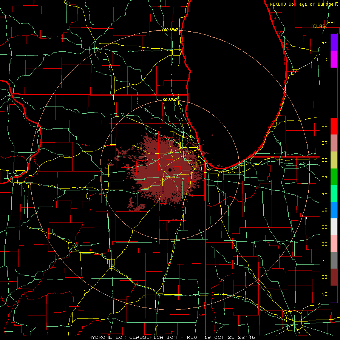Click the NEXLAB-College of DuPage text
This screenshot has width=340, height=340.
pyautogui.click(x=302, y=4)
